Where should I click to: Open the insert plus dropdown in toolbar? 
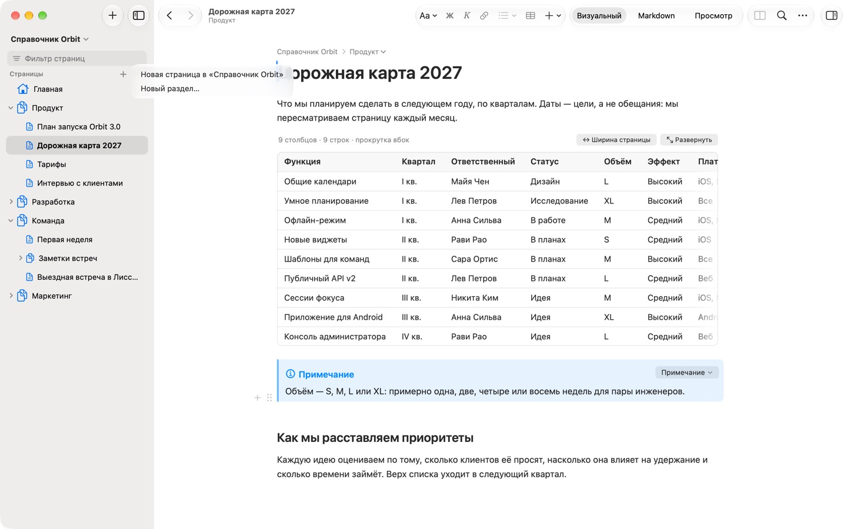pos(552,16)
